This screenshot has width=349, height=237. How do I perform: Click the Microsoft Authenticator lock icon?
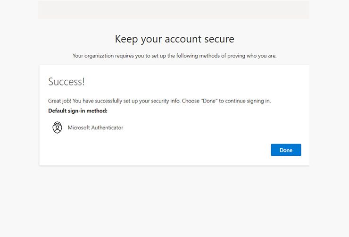57,127
